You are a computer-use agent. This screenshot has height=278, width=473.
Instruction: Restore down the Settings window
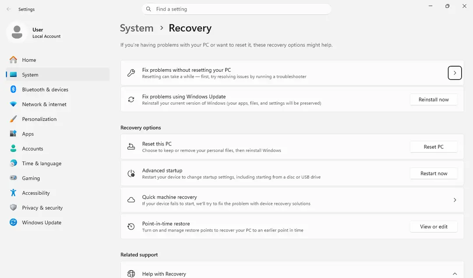(447, 6)
